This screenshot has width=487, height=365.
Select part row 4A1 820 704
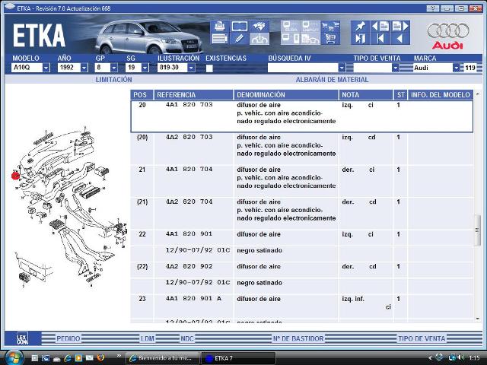(302, 181)
